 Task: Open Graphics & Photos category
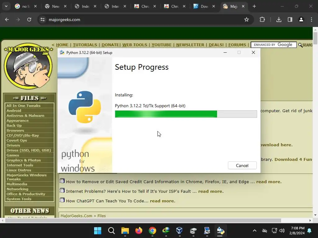(x=24, y=160)
